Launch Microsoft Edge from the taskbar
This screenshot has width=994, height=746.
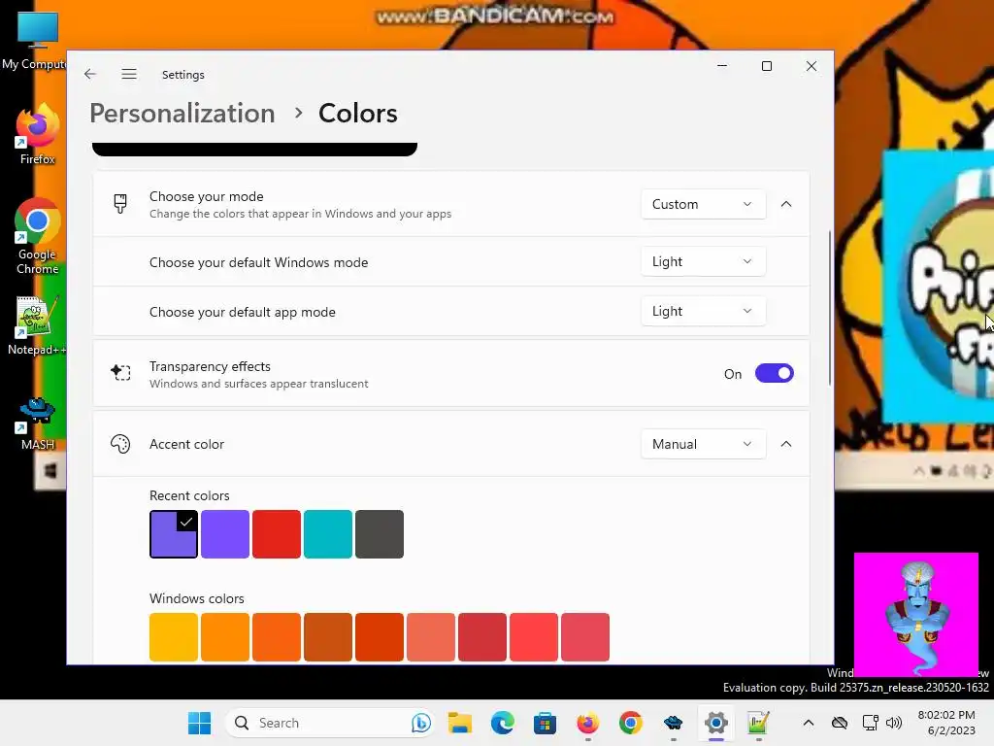point(503,723)
